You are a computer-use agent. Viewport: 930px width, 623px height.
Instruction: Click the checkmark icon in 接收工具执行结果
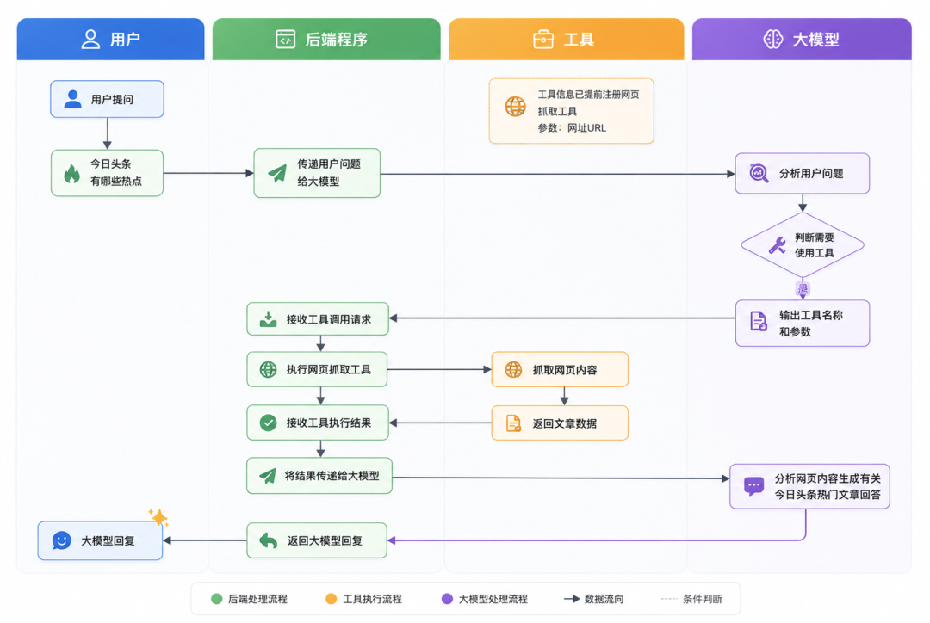coord(268,423)
